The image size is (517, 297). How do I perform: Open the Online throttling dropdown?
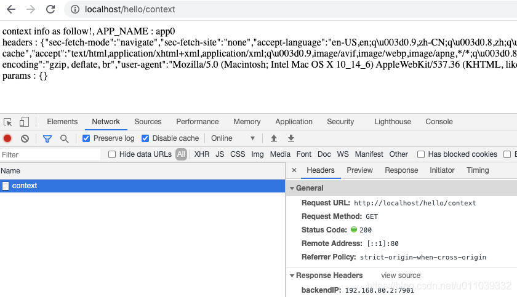(x=233, y=138)
